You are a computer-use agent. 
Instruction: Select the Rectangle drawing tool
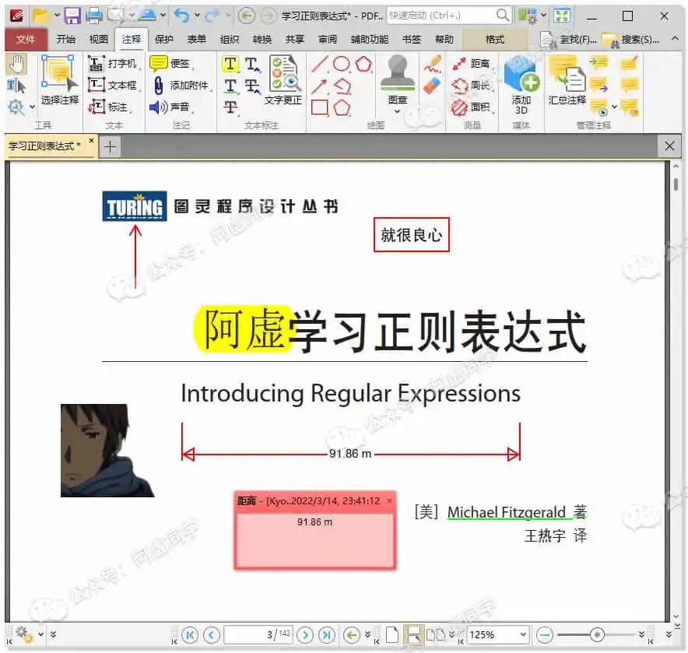tap(319, 107)
